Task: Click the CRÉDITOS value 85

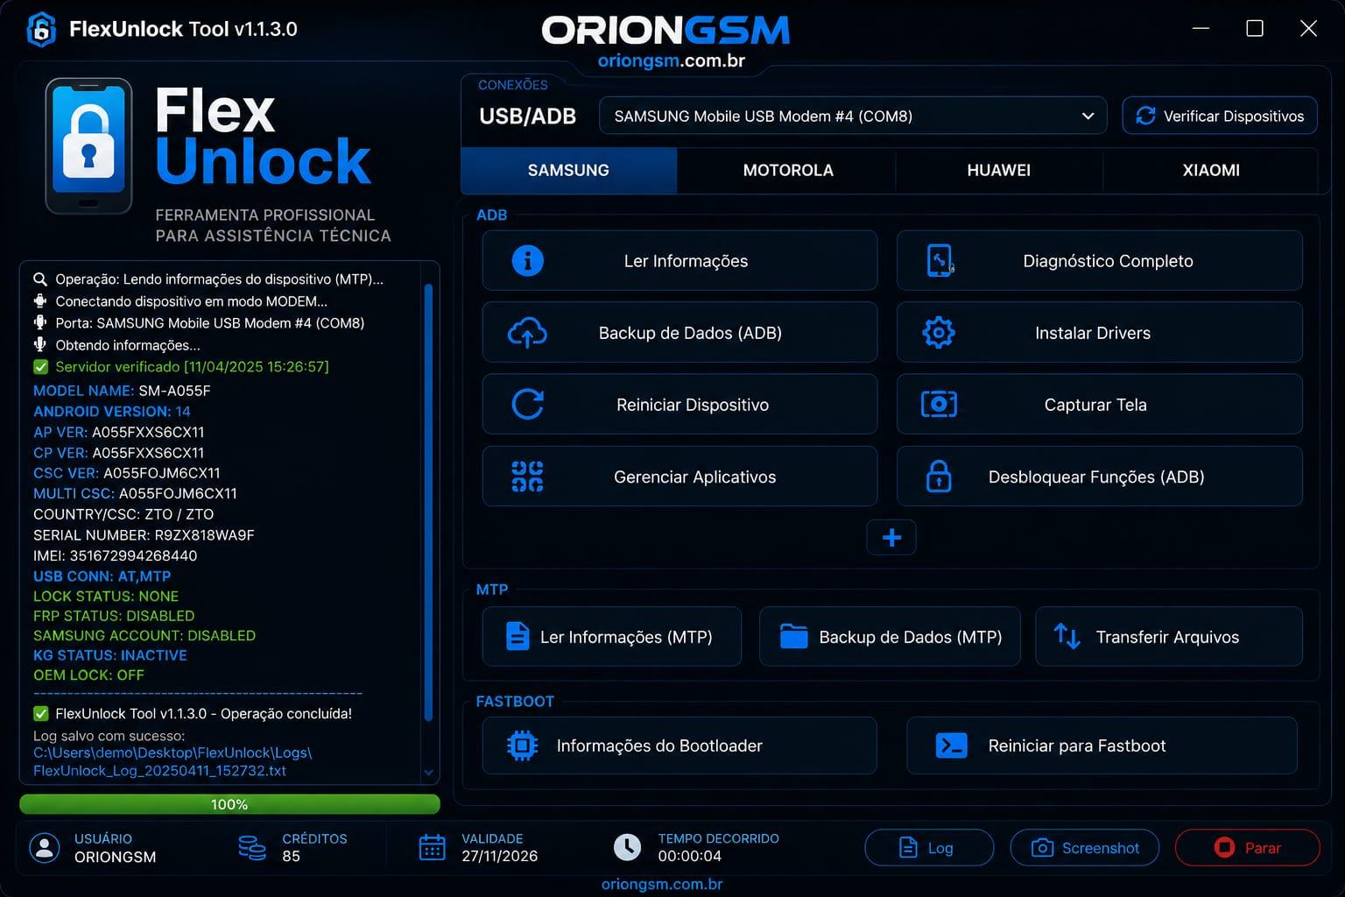Action: click(291, 856)
